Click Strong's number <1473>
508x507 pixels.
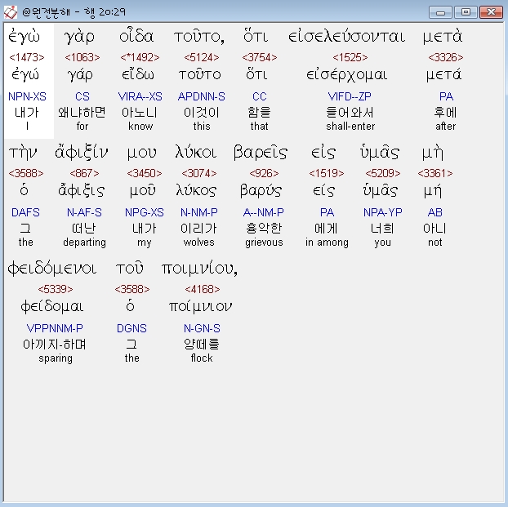click(27, 57)
